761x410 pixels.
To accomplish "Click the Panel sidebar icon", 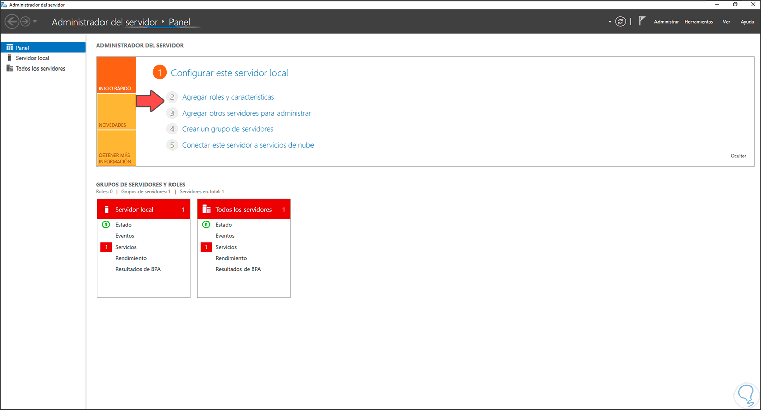I will tap(9, 48).
